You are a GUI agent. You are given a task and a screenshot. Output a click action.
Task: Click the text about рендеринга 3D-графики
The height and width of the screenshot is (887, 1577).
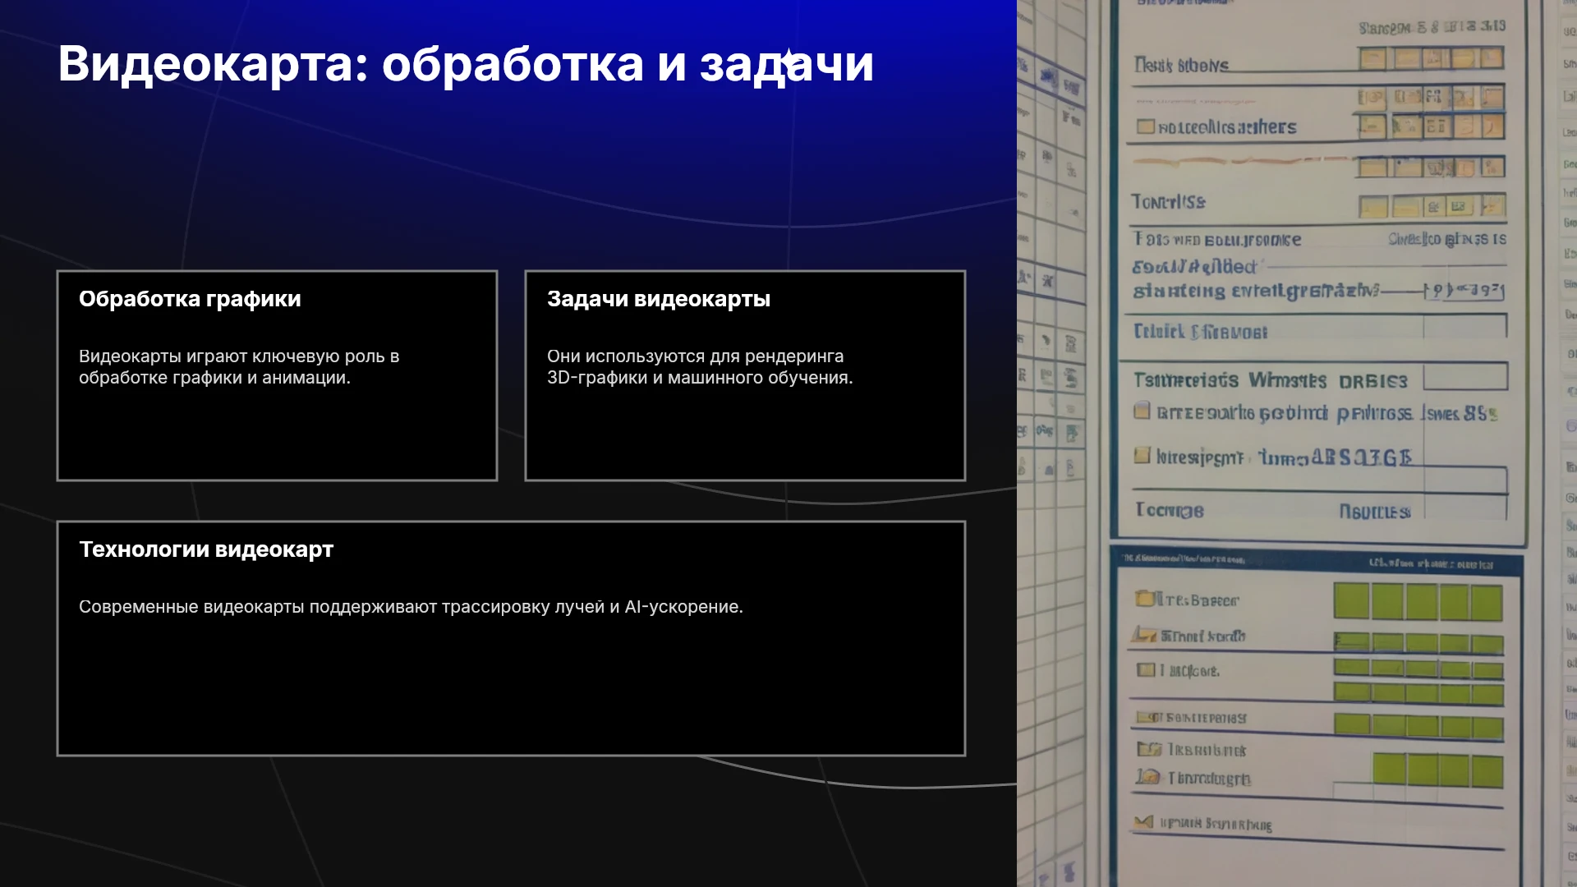700,367
